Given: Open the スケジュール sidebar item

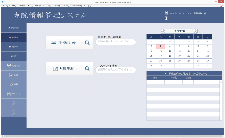Looking at the screenshot, I should click(14, 94).
